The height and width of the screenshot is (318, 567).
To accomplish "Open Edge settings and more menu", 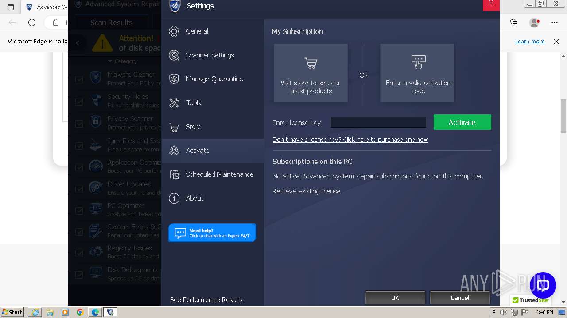I will 555,23.
